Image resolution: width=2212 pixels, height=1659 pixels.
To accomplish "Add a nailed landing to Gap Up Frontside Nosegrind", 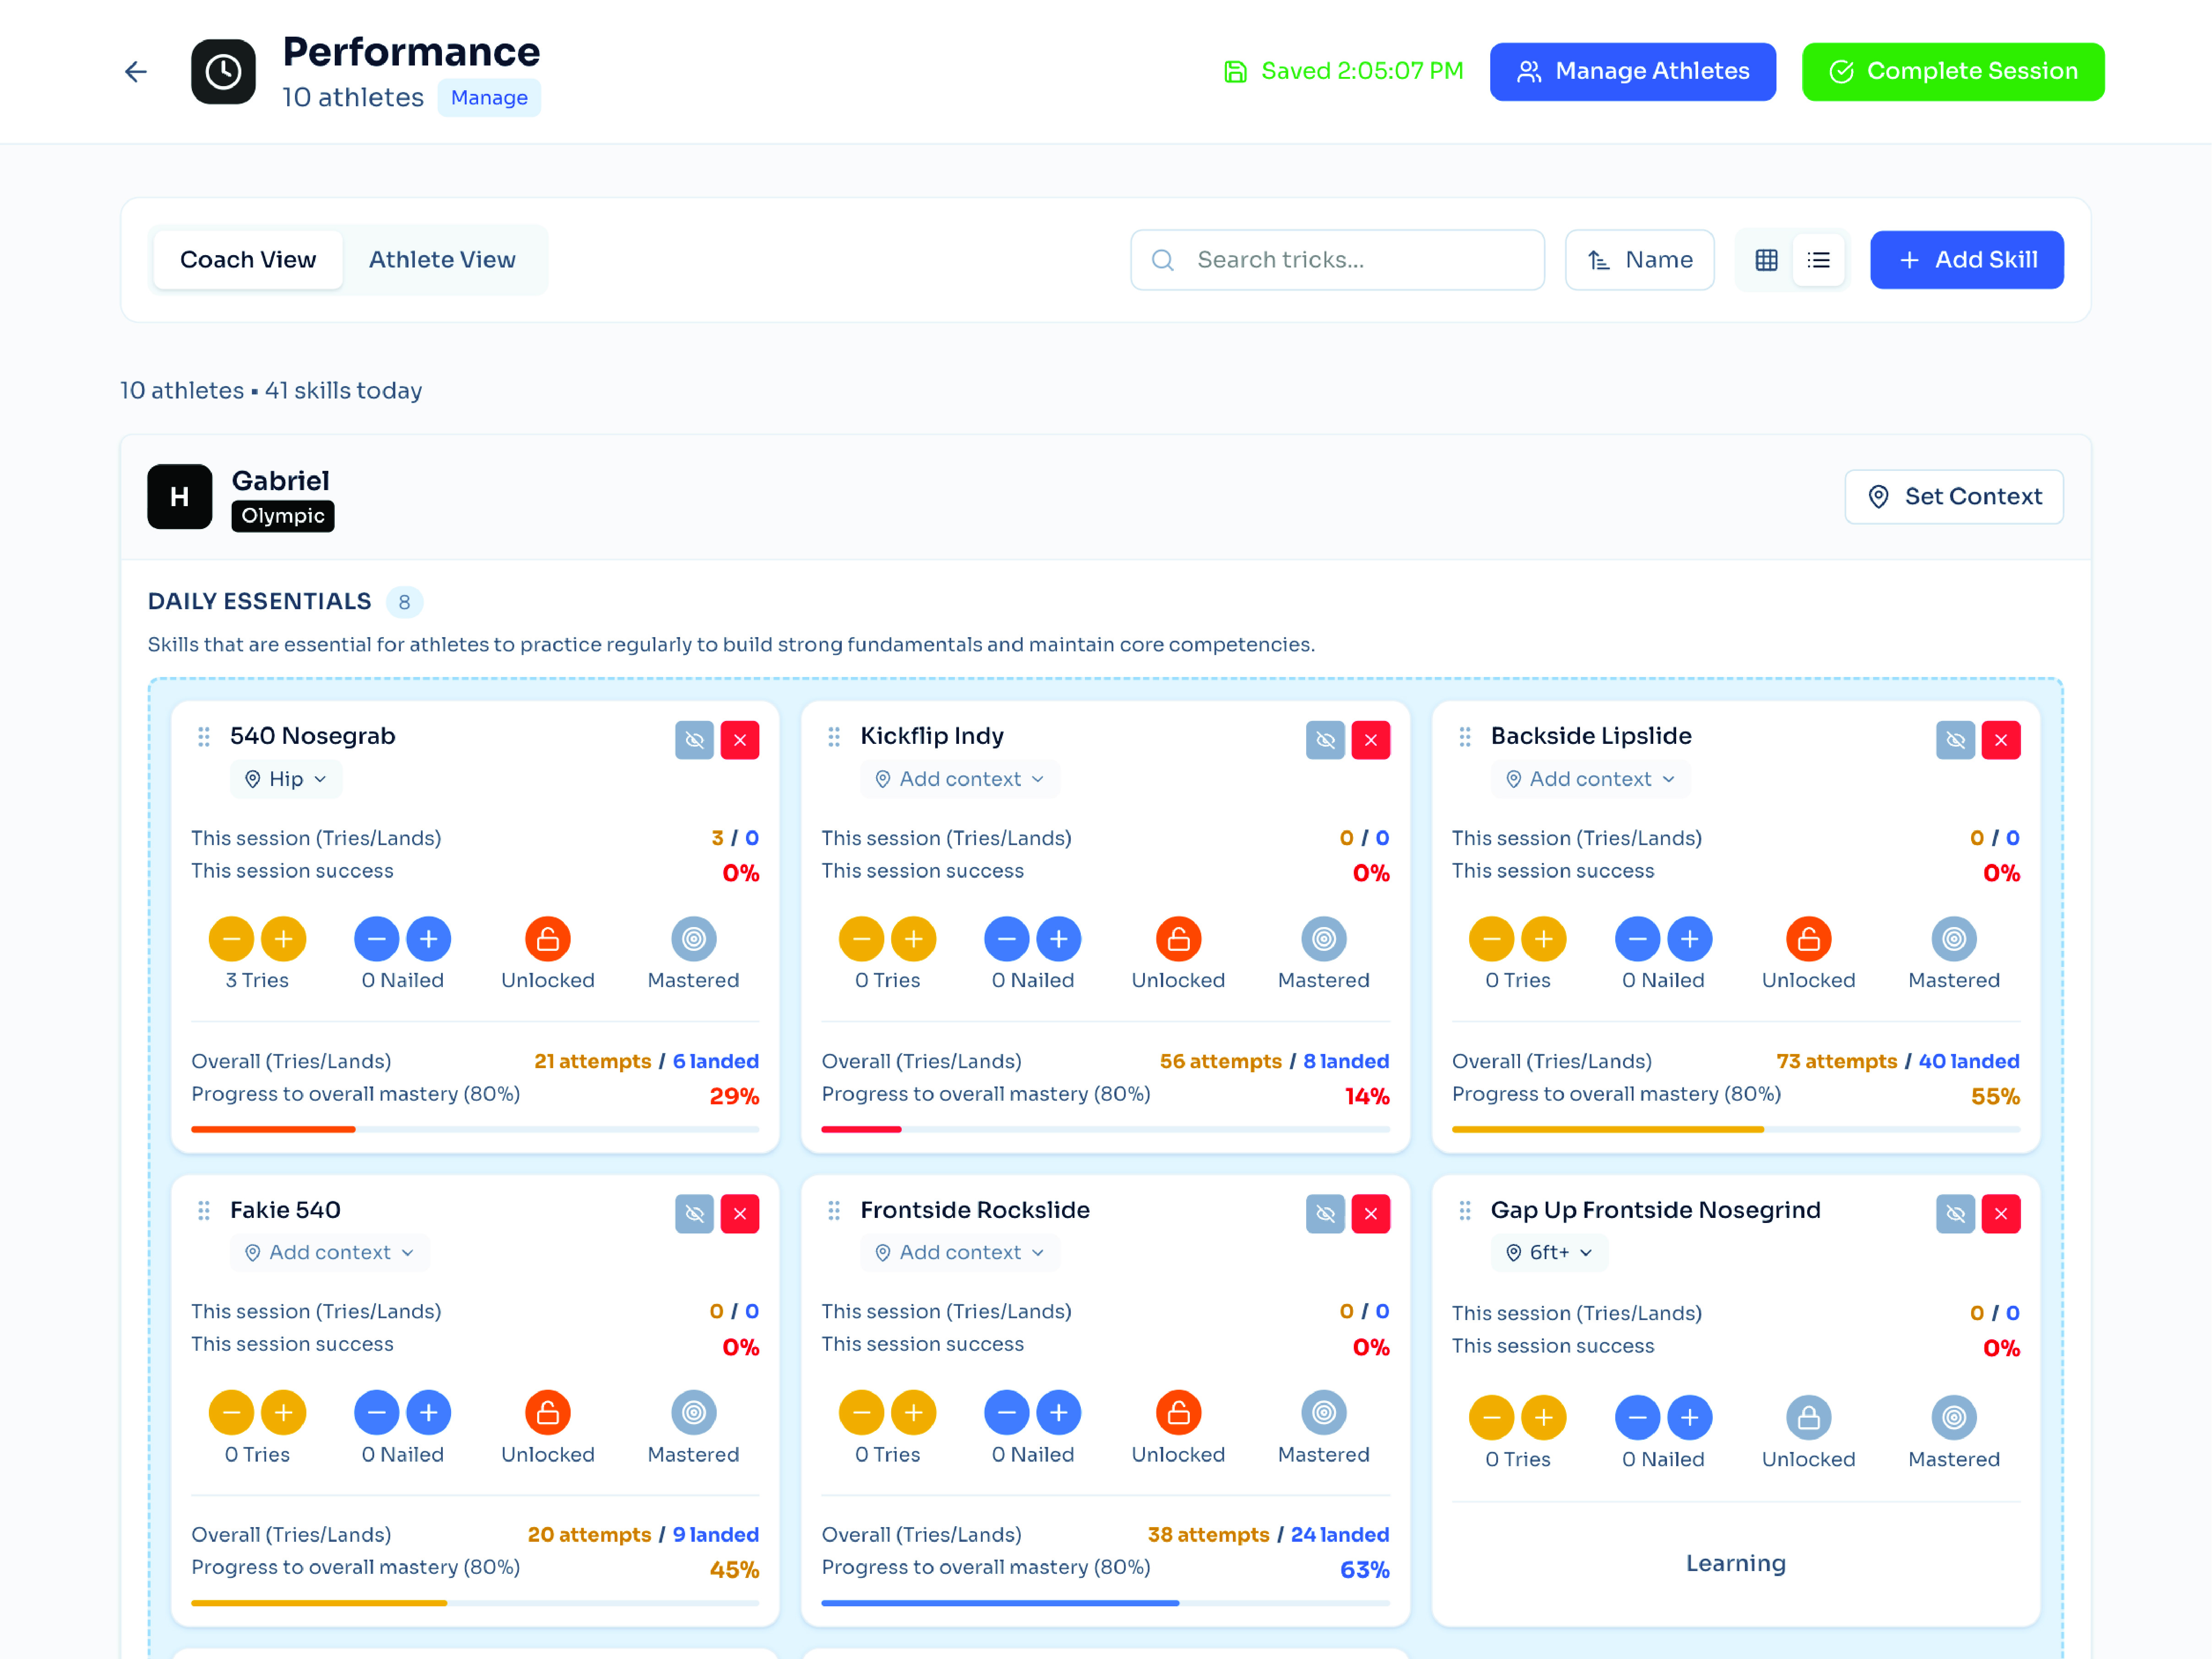I will coord(1689,1417).
